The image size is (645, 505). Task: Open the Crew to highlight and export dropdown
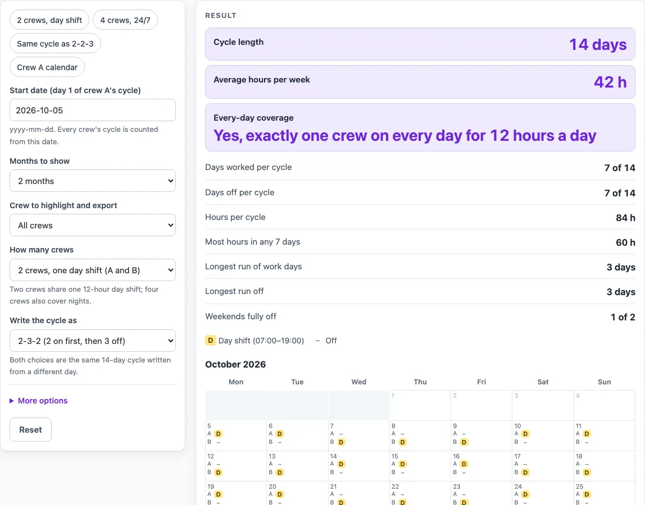[93, 225]
